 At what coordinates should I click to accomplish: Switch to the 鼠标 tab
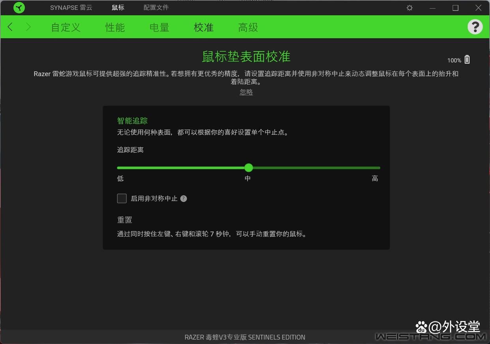pyautogui.click(x=118, y=7)
